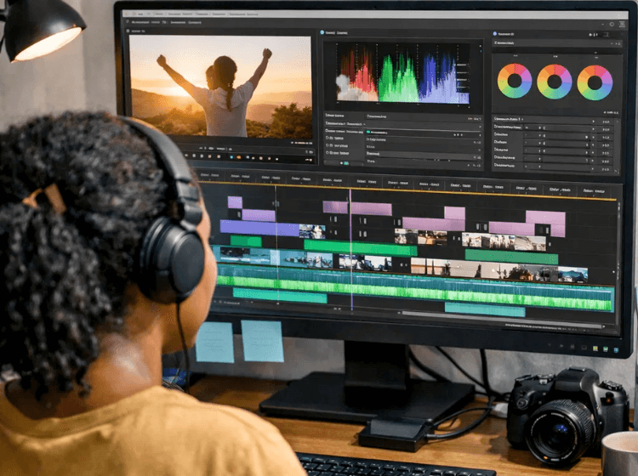Select the long purple clip at the timeline's left
Image resolution: width=638 pixels, height=476 pixels.
[x=259, y=229]
